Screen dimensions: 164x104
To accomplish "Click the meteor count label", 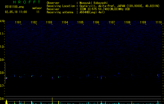I will 37,8.
